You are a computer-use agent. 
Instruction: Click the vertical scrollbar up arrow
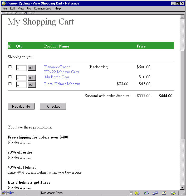(182, 17)
